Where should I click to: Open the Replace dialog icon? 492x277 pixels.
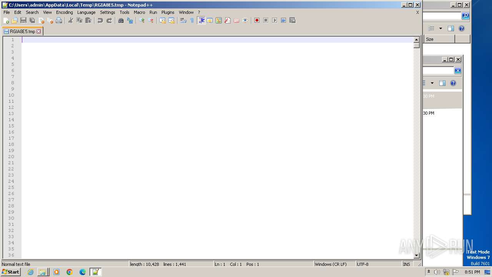coord(130,20)
